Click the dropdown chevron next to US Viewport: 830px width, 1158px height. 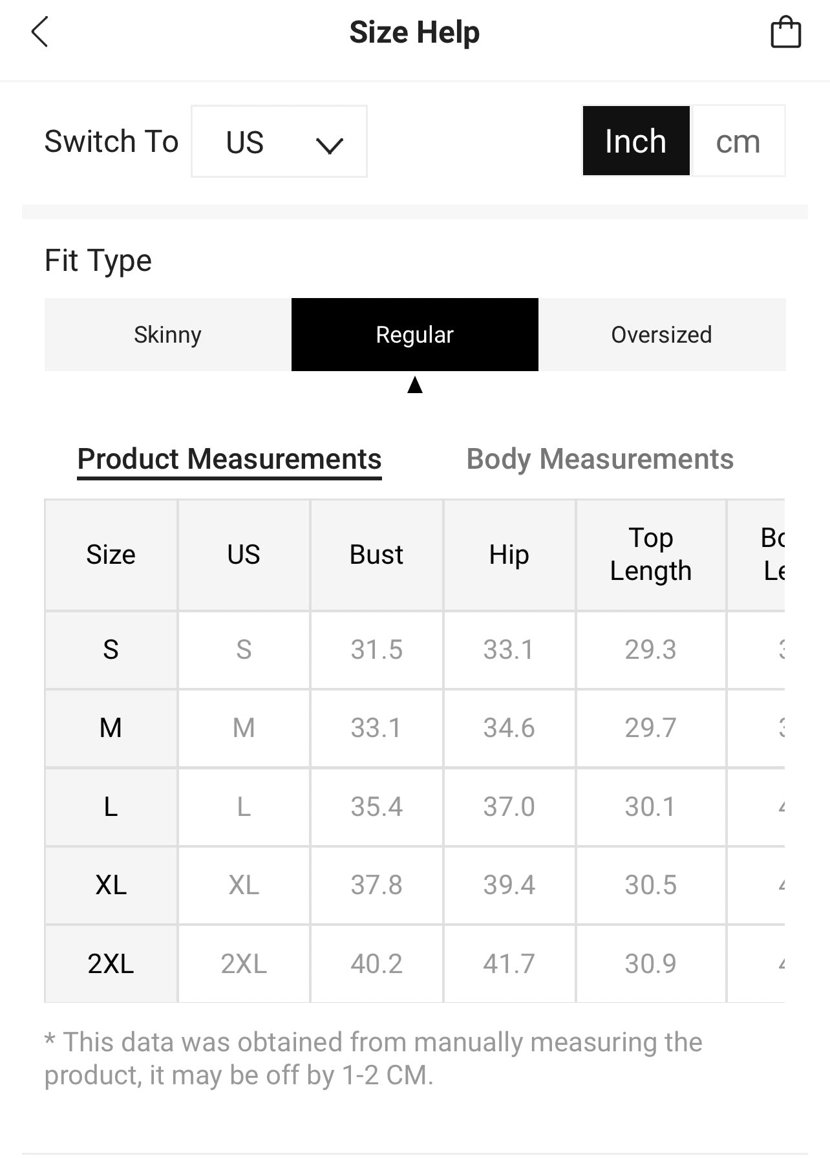coord(329,145)
